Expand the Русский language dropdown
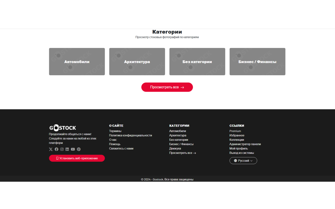Screen dimensions: 335x209 (x=243, y=161)
